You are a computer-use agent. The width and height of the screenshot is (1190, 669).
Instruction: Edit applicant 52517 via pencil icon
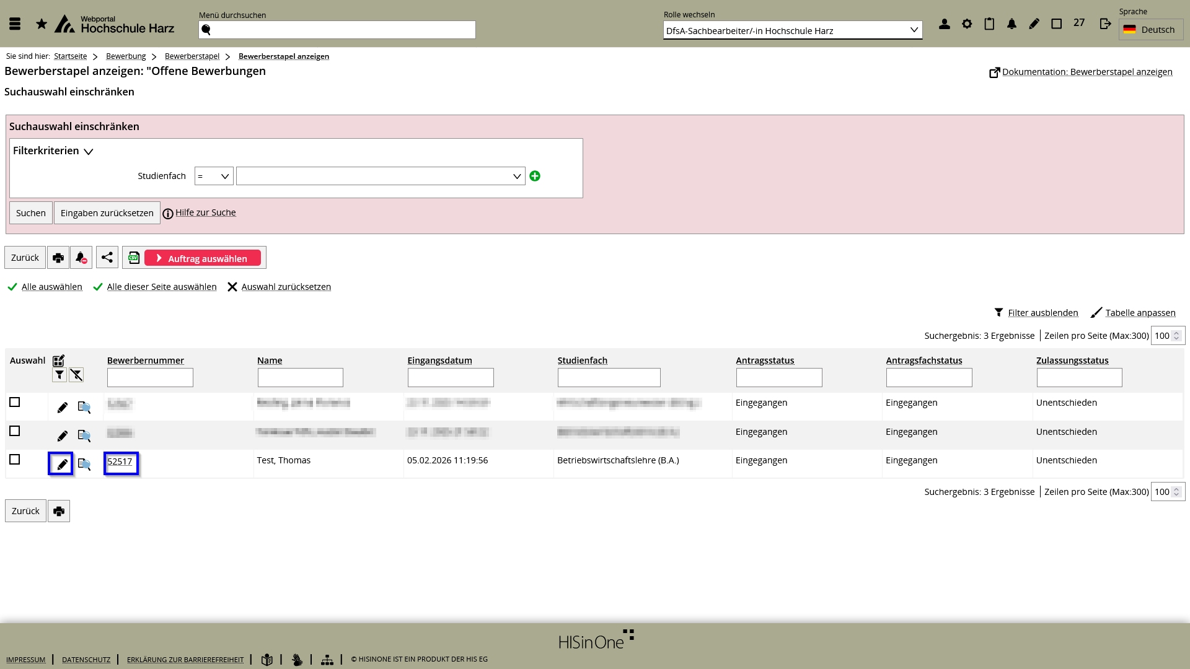(61, 464)
